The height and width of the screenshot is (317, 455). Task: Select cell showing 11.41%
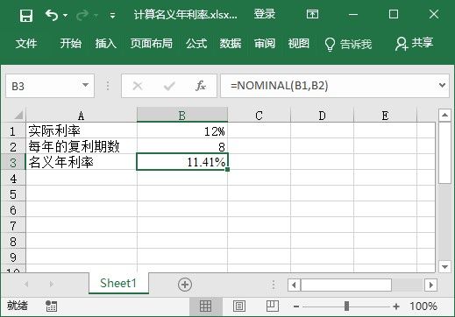[x=182, y=162]
